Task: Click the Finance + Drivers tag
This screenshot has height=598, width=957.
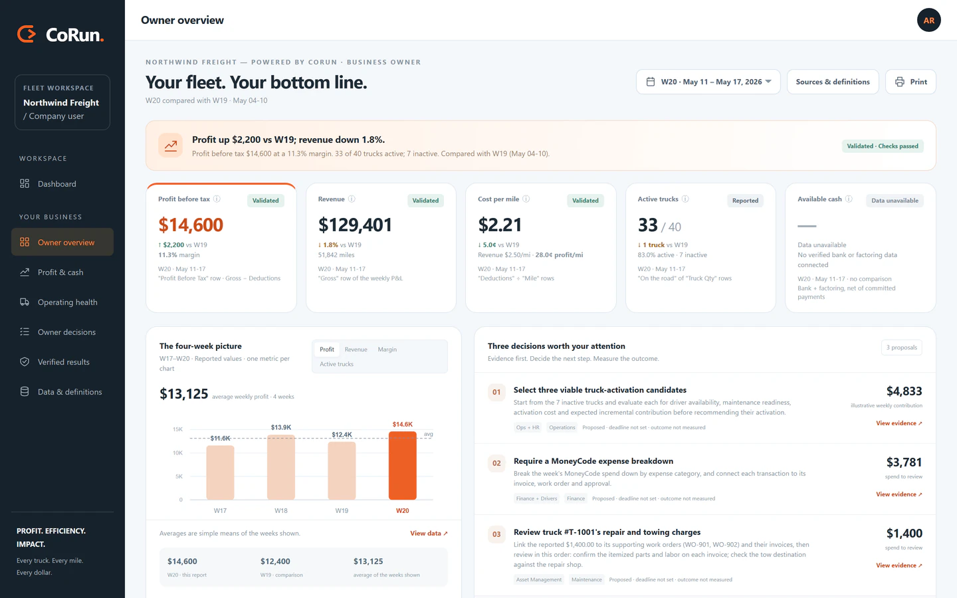Action: (x=537, y=498)
